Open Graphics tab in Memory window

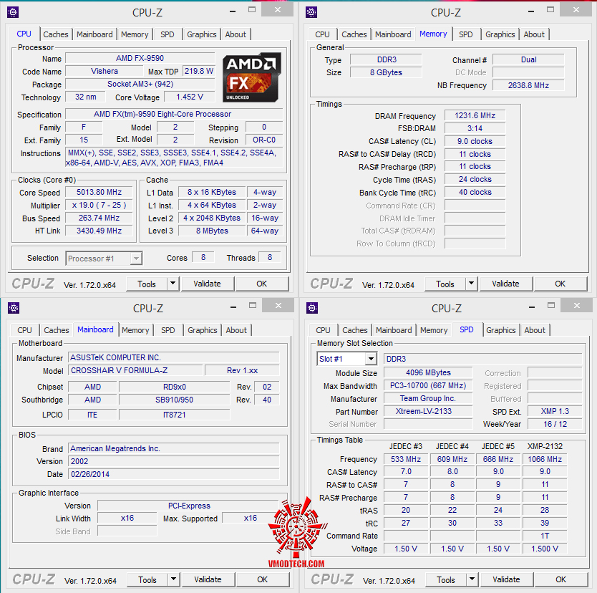point(500,34)
